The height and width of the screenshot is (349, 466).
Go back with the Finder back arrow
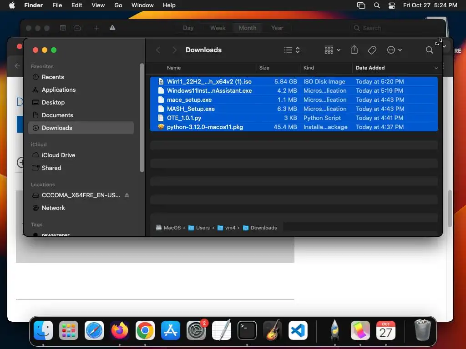tap(158, 50)
